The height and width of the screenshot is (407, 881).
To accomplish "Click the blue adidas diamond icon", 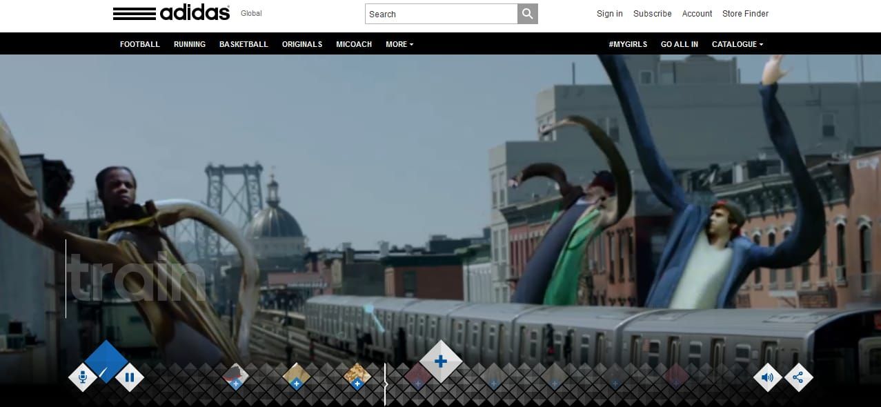I will [106, 361].
